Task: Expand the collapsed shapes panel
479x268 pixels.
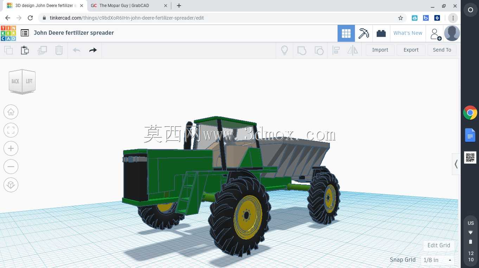Action: 456,164
